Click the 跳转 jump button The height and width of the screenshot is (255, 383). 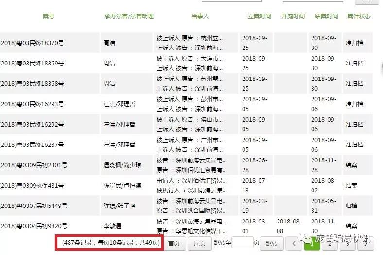click(x=271, y=243)
